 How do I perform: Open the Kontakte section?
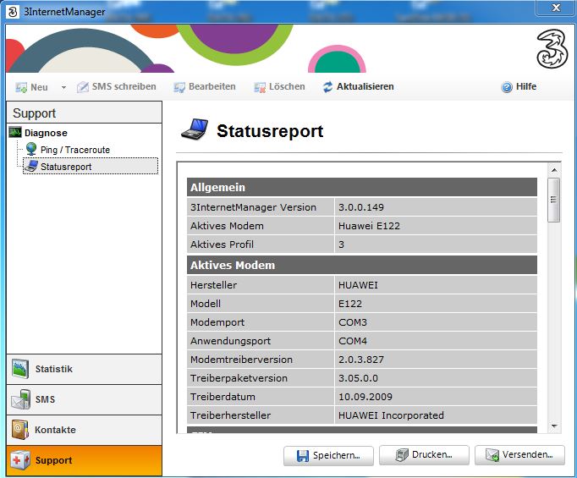[x=85, y=430]
